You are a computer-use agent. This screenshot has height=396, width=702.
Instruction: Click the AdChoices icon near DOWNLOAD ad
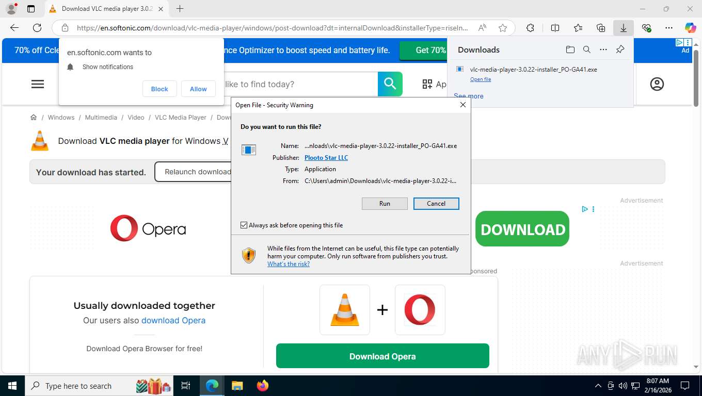pos(585,209)
